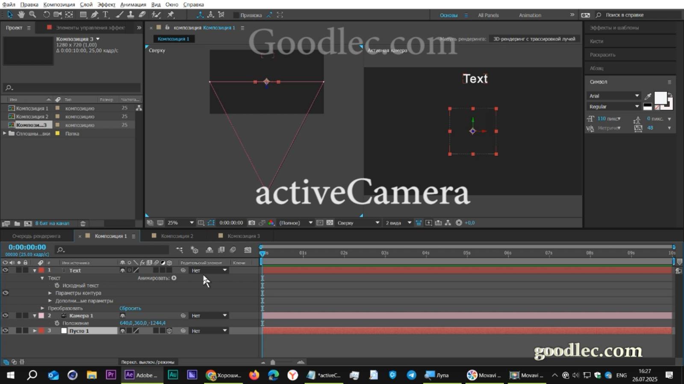Select the Clone Stamp tool
The height and width of the screenshot is (384, 684).
tap(130, 15)
